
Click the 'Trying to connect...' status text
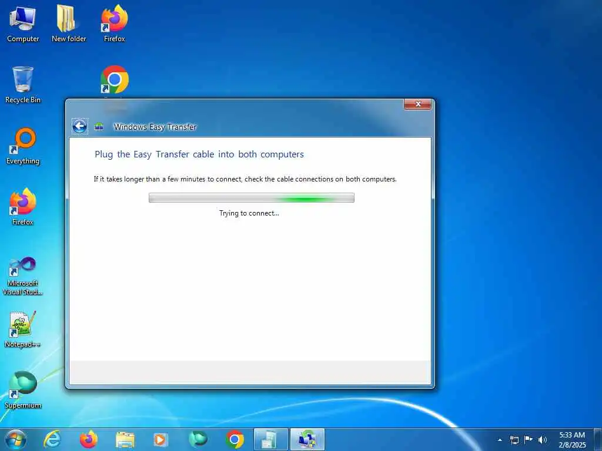tap(249, 213)
